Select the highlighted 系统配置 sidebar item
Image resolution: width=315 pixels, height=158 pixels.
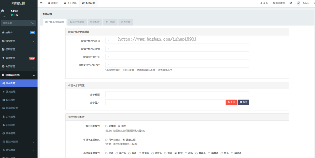[19, 83]
